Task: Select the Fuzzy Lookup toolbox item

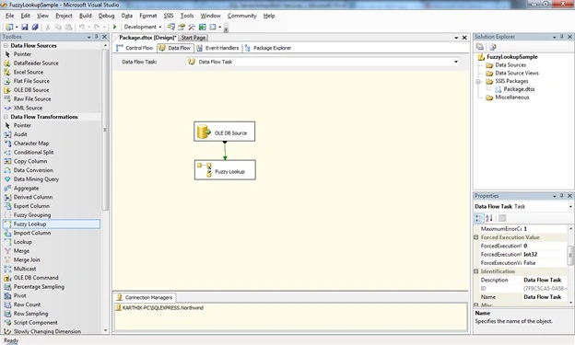Action: [52, 224]
